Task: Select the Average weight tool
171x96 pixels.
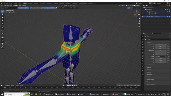Action: [x=2, y=17]
